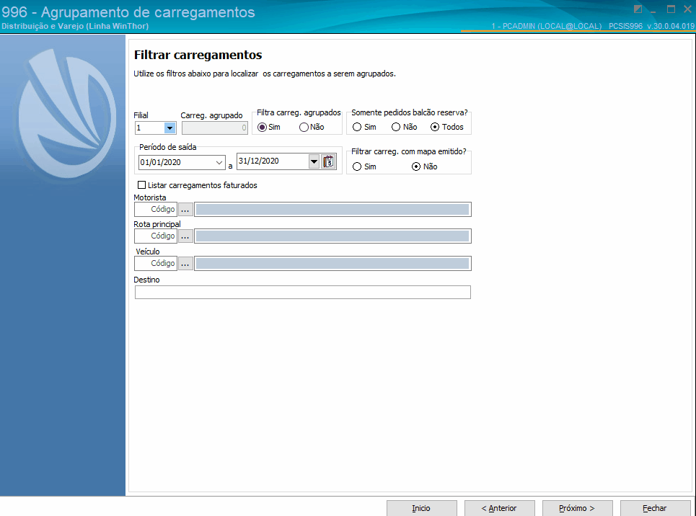Maximize the 996 window
This screenshot has height=516, width=696.
click(671, 9)
